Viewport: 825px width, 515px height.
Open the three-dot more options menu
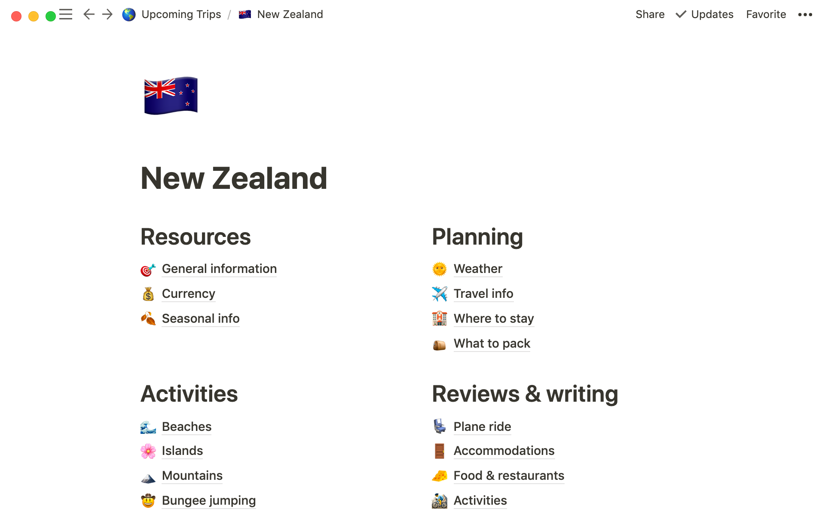coord(805,15)
